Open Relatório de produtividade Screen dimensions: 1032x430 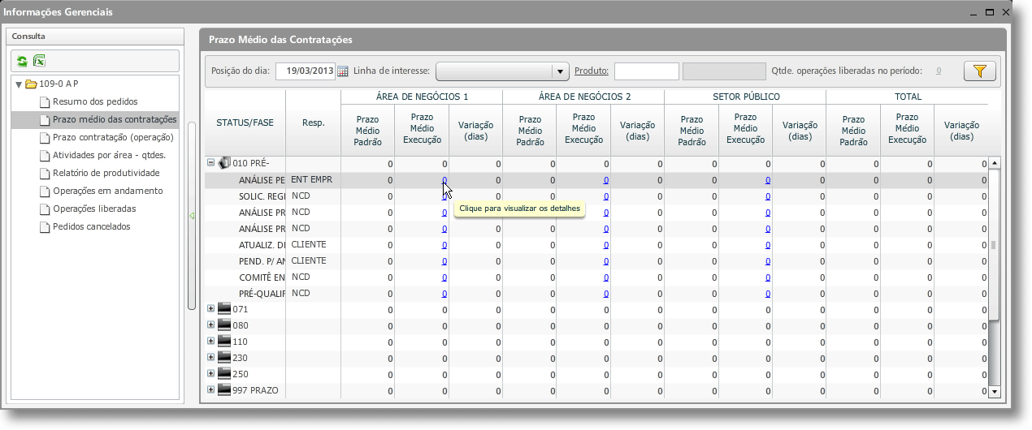[106, 173]
